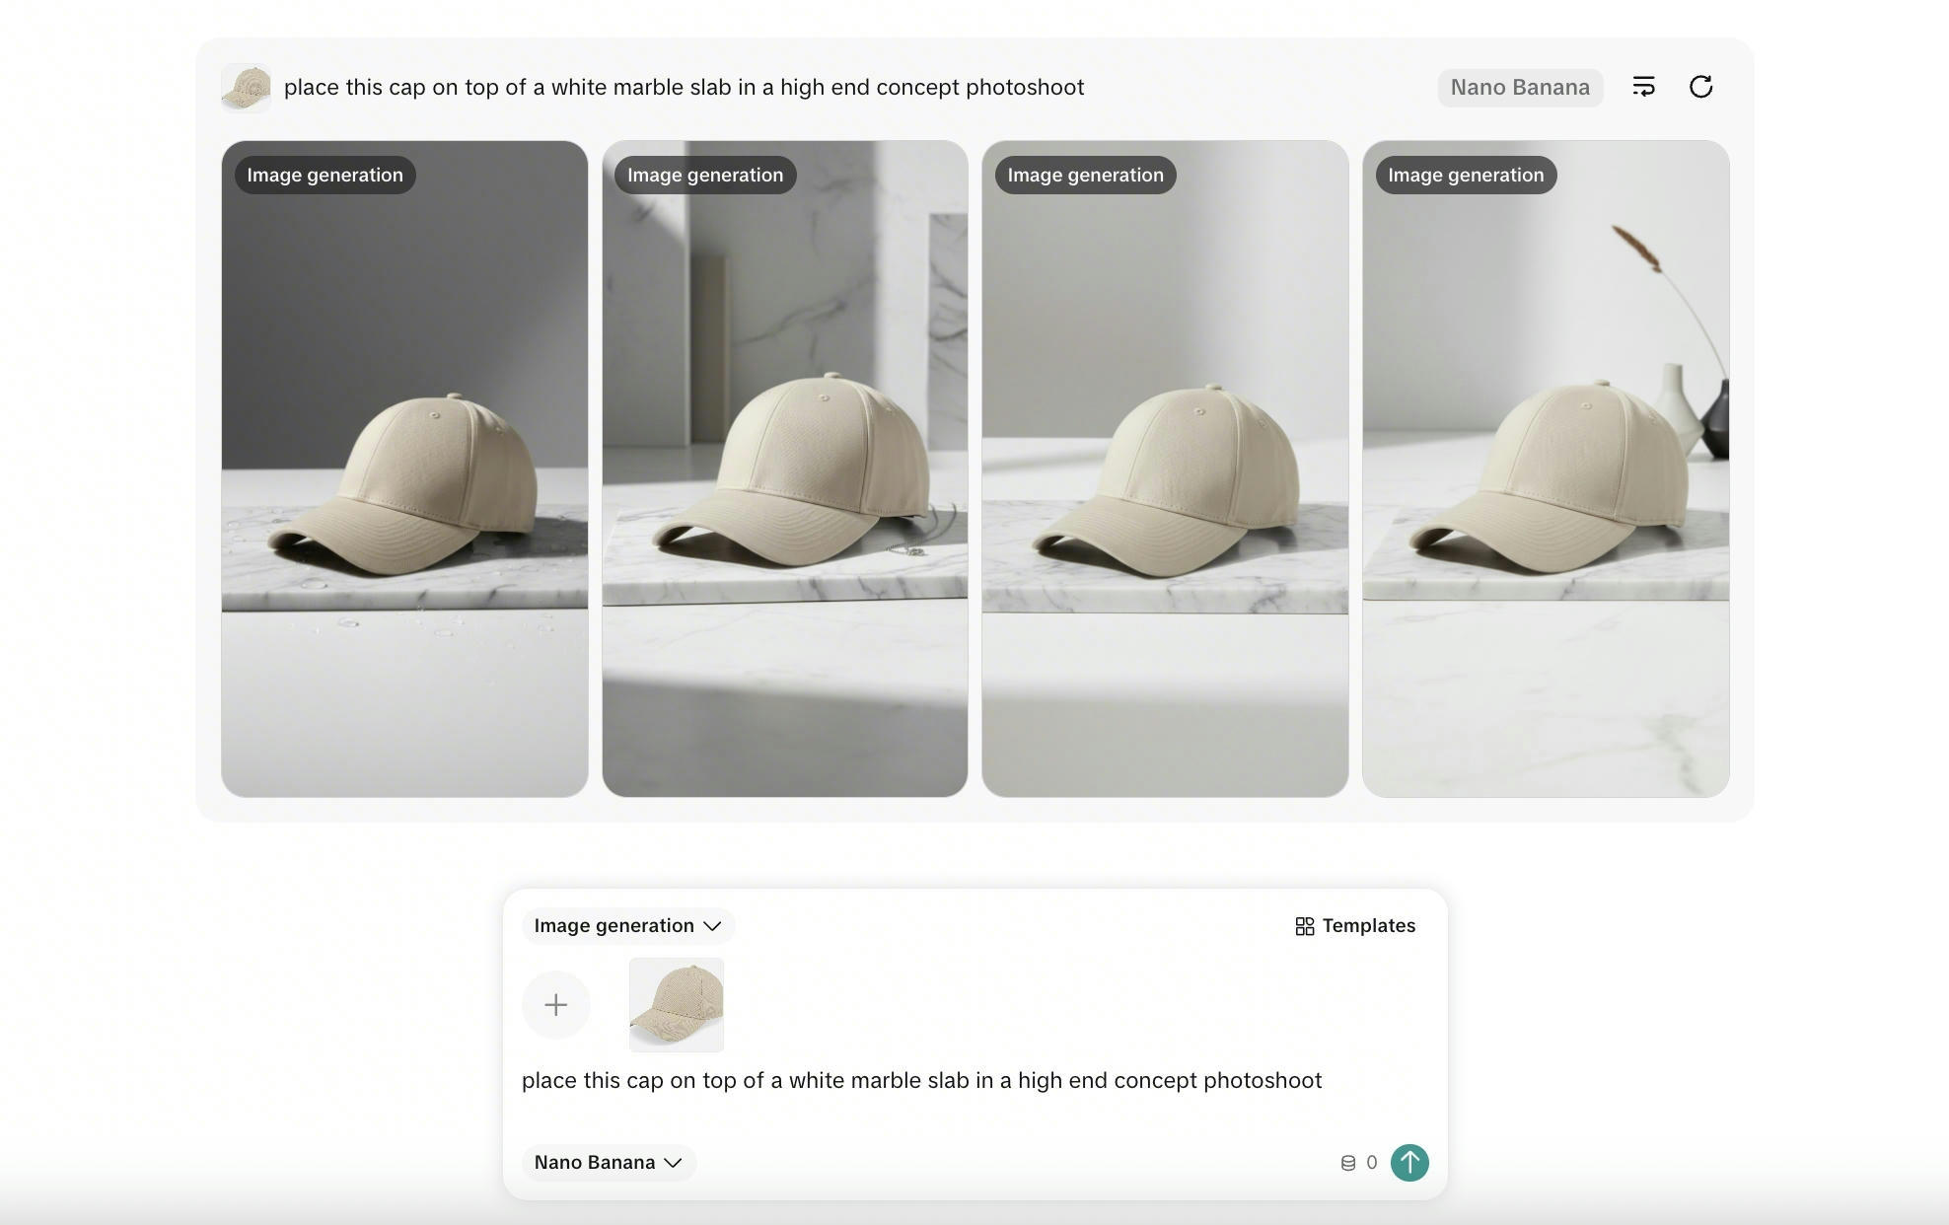Open the Templates panel

(x=1355, y=925)
